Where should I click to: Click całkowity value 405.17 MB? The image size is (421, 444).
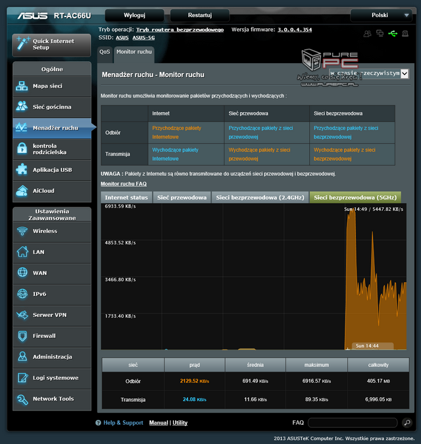(378, 381)
